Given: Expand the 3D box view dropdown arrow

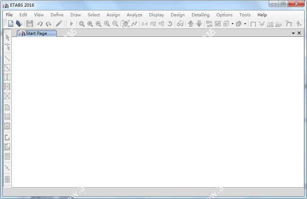Looking at the screenshot, I should click(x=232, y=24).
